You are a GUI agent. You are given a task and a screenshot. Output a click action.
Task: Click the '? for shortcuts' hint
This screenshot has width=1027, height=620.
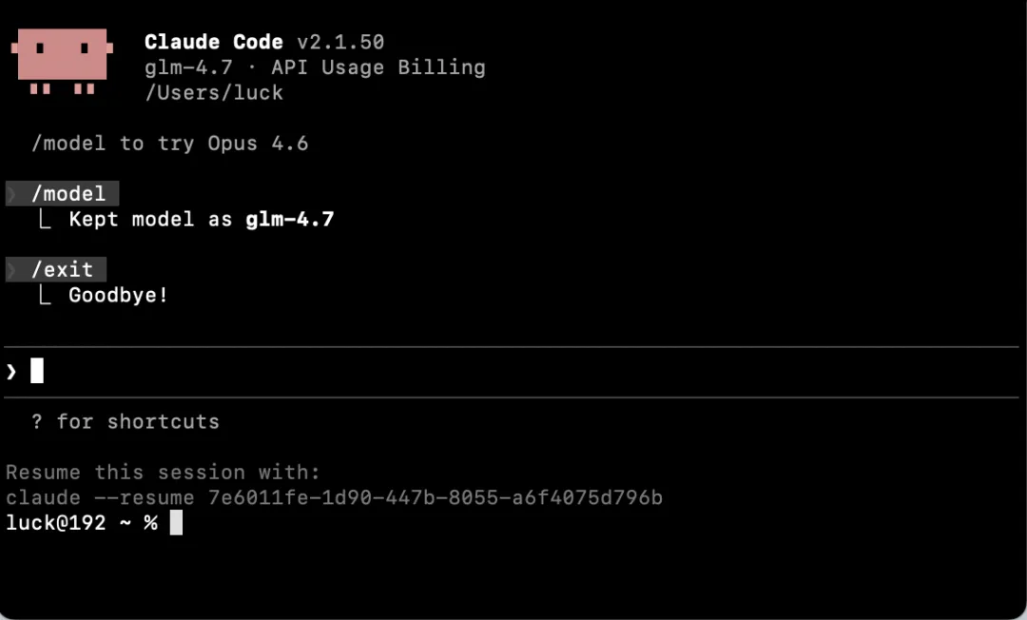coord(126,421)
